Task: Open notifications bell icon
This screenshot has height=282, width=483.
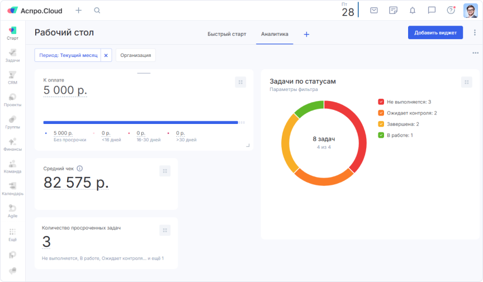Action: (413, 11)
